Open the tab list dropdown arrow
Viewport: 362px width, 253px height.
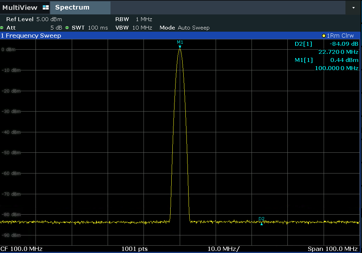354,8
